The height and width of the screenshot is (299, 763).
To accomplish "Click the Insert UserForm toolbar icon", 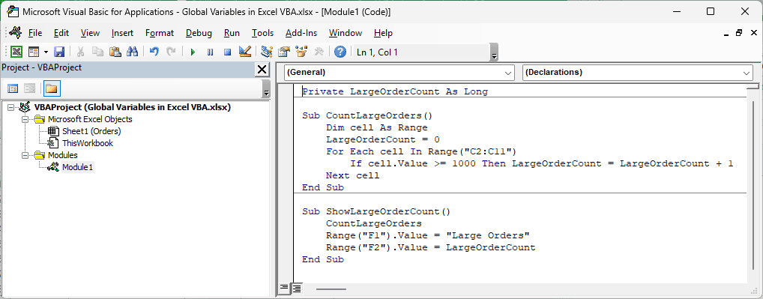I will point(34,52).
